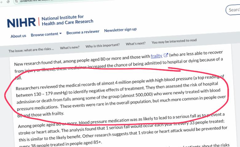
Task: Switch to Why is this important? tab
Action: pyautogui.click(x=102, y=46)
